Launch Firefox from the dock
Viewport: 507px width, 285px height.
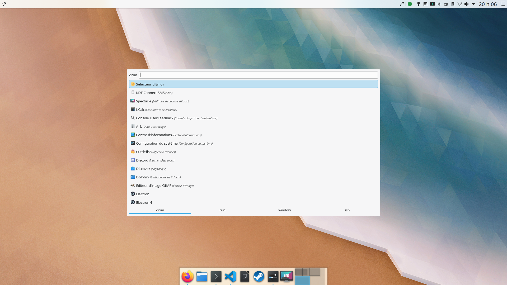(187, 276)
